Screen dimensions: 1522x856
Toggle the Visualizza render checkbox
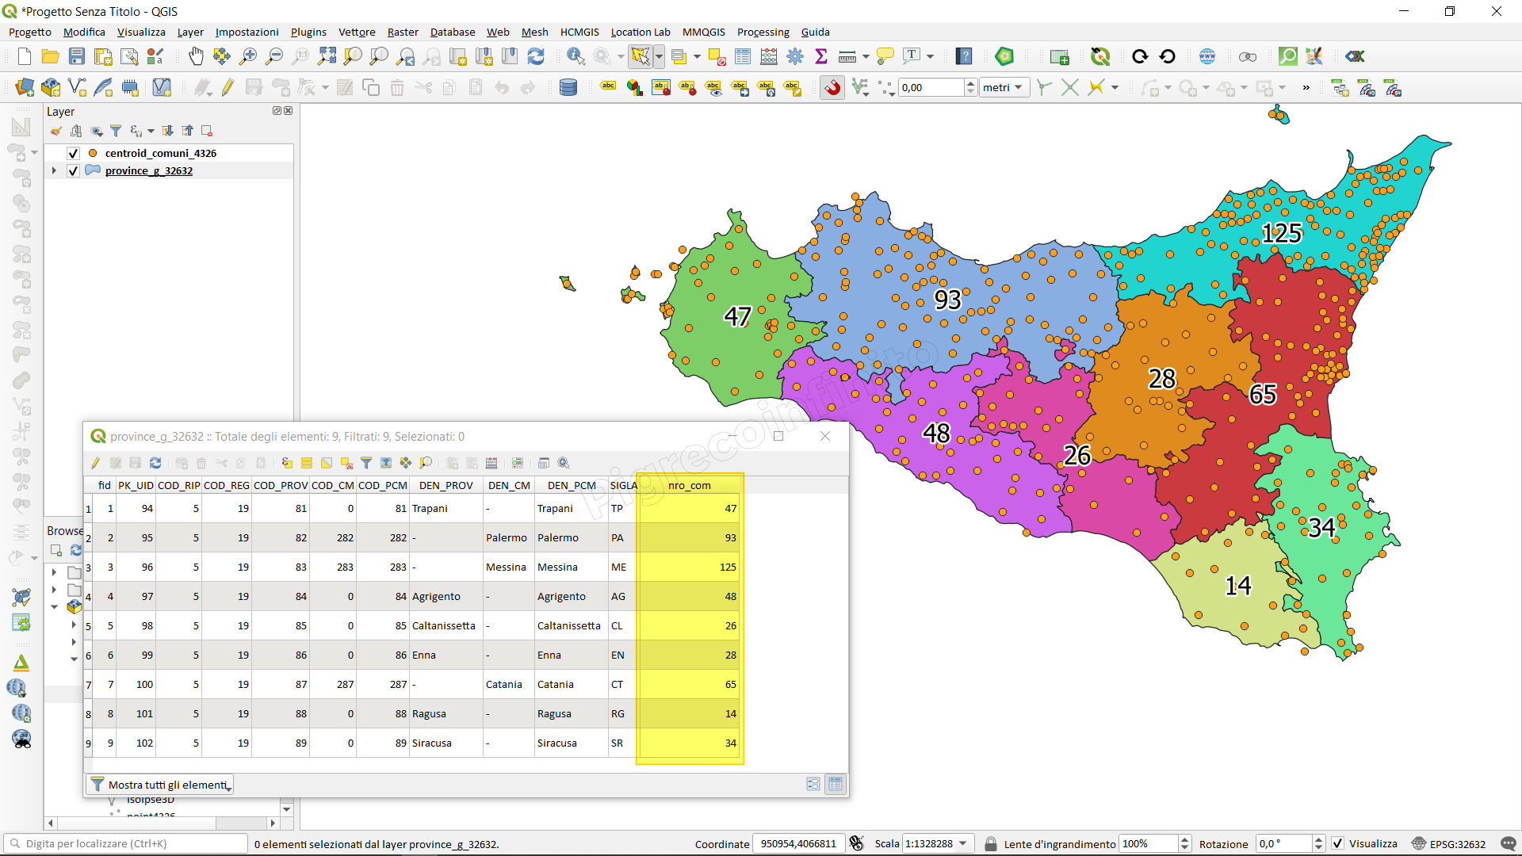point(1338,843)
